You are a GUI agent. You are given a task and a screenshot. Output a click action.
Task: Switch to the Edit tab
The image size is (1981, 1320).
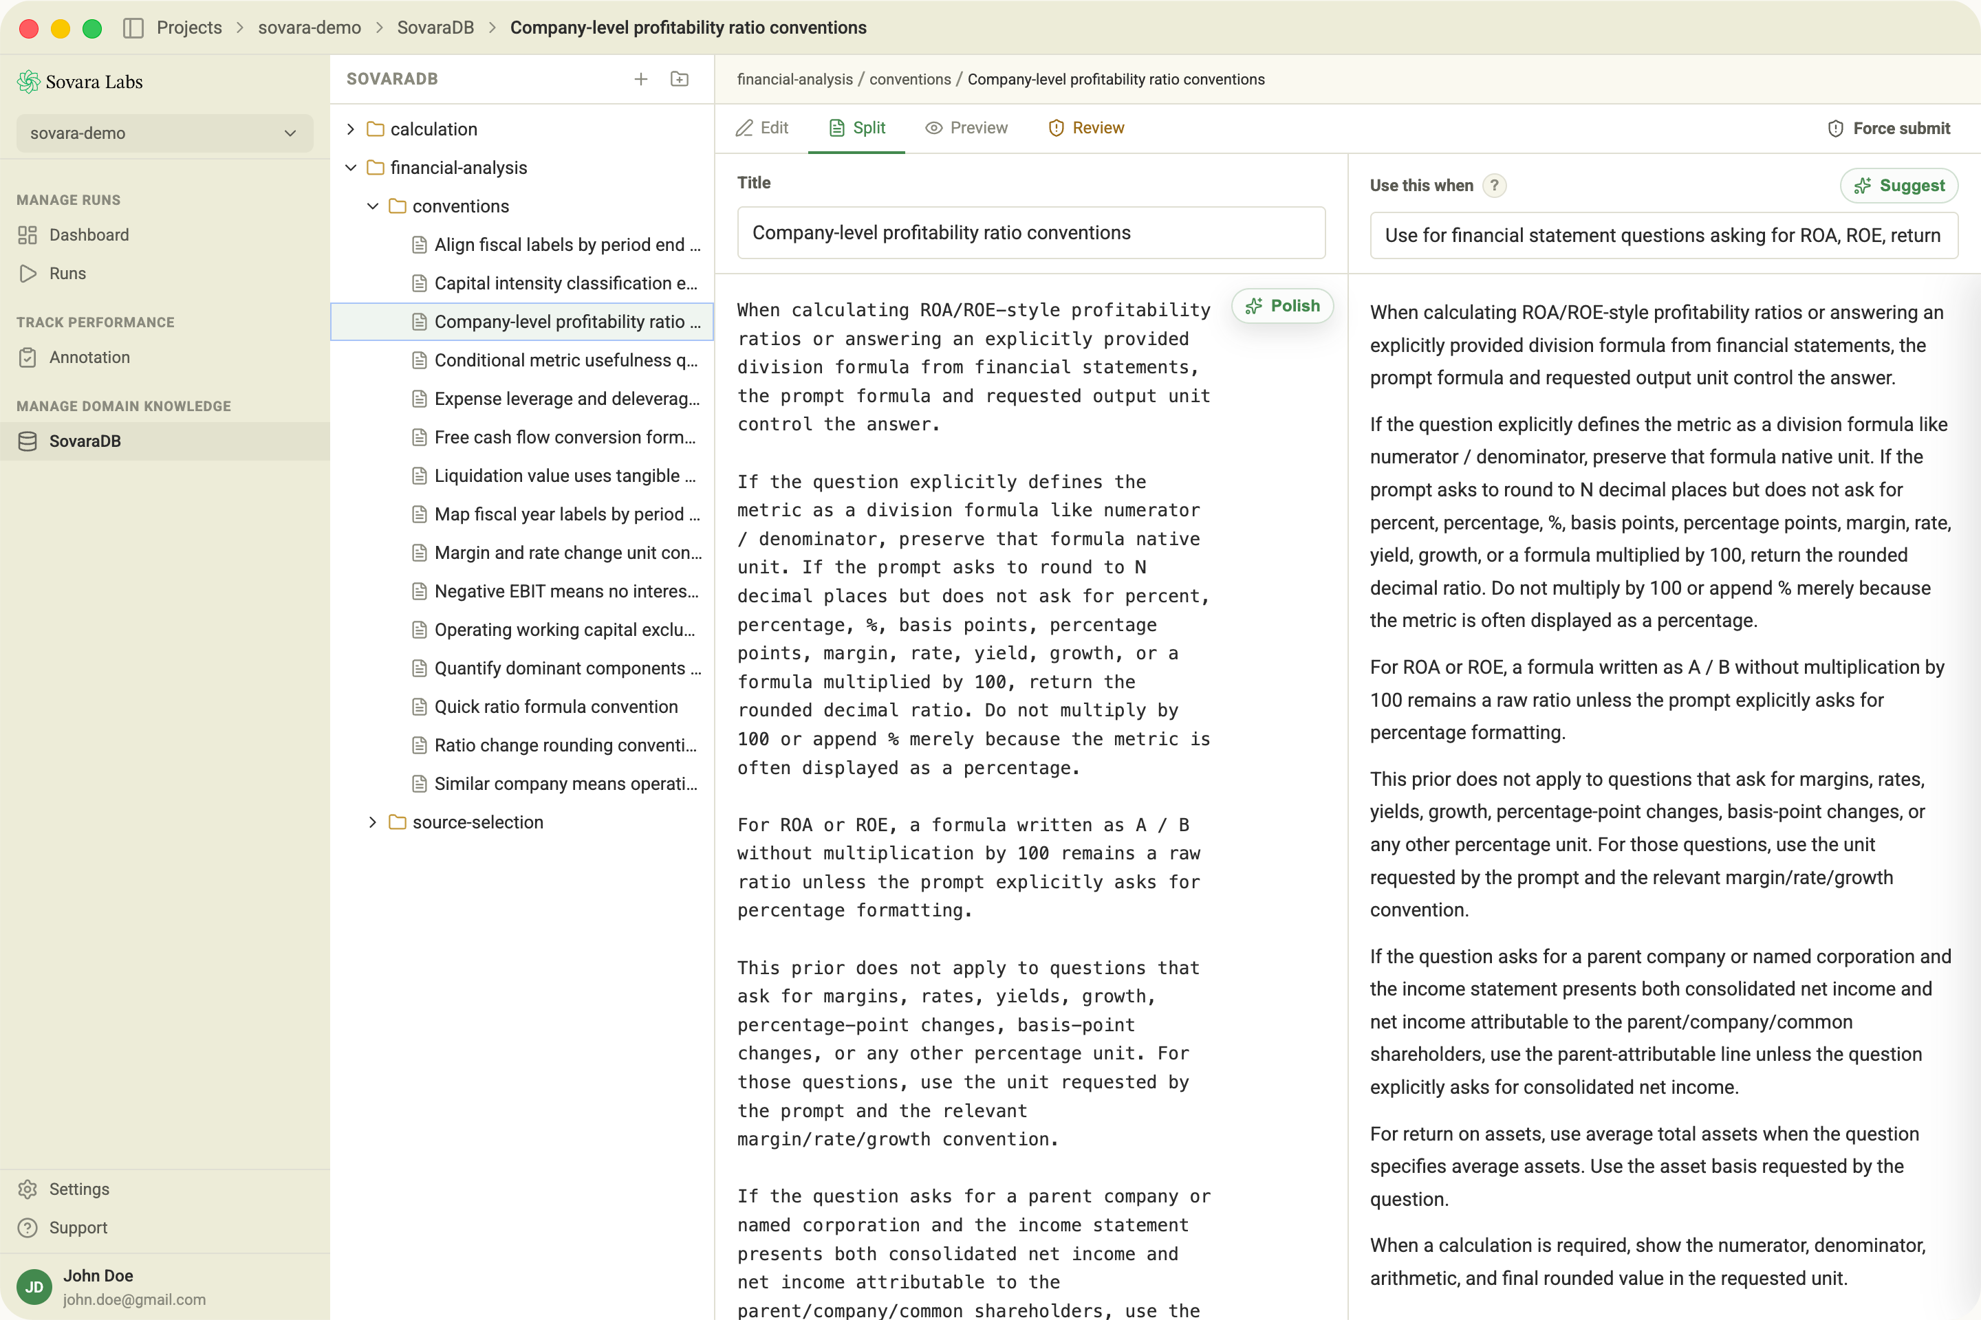[x=762, y=128]
